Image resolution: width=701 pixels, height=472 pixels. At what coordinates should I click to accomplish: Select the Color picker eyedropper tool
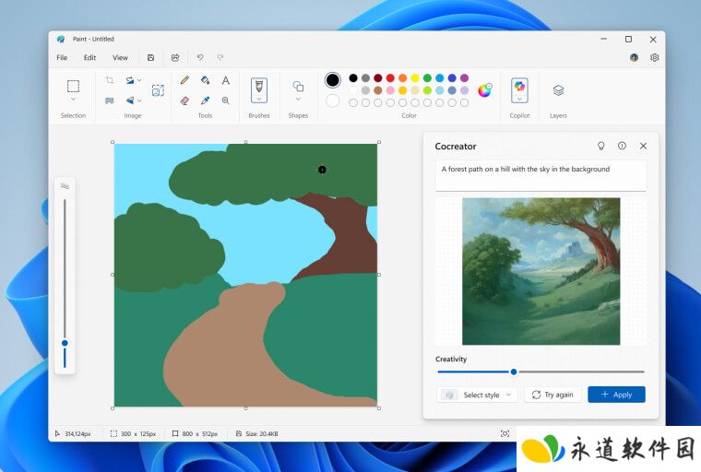(205, 100)
